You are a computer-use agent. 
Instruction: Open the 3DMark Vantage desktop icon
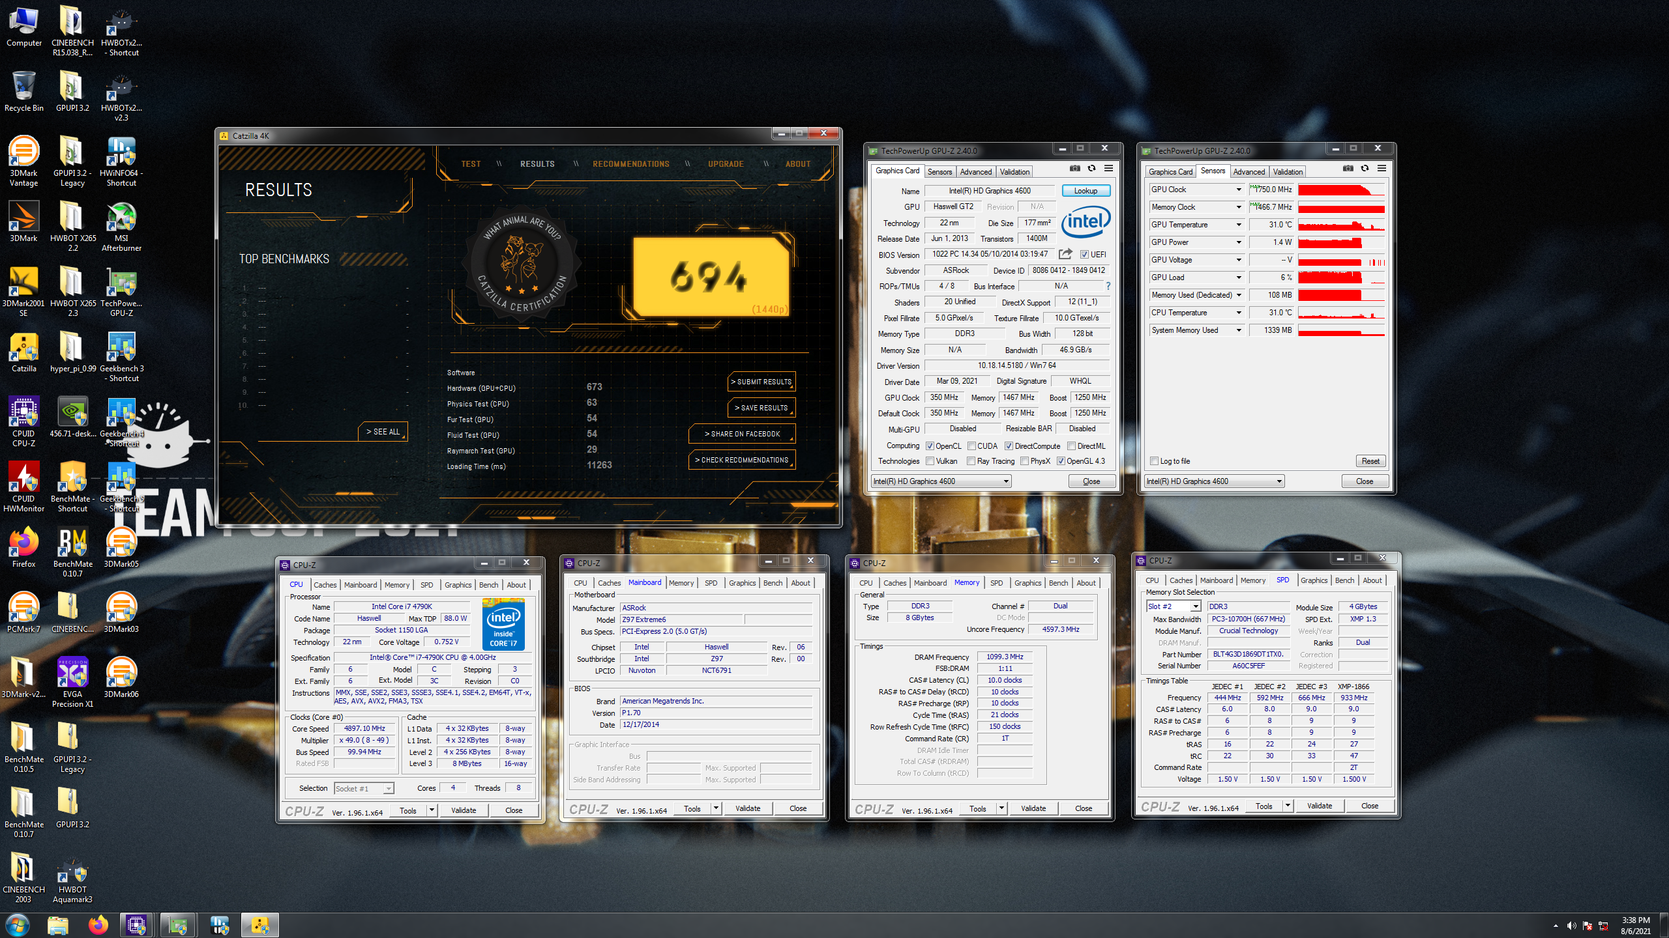tap(23, 161)
